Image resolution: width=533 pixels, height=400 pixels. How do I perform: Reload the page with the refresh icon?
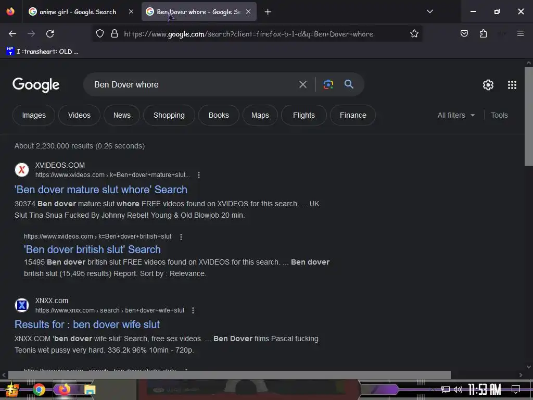pos(50,34)
